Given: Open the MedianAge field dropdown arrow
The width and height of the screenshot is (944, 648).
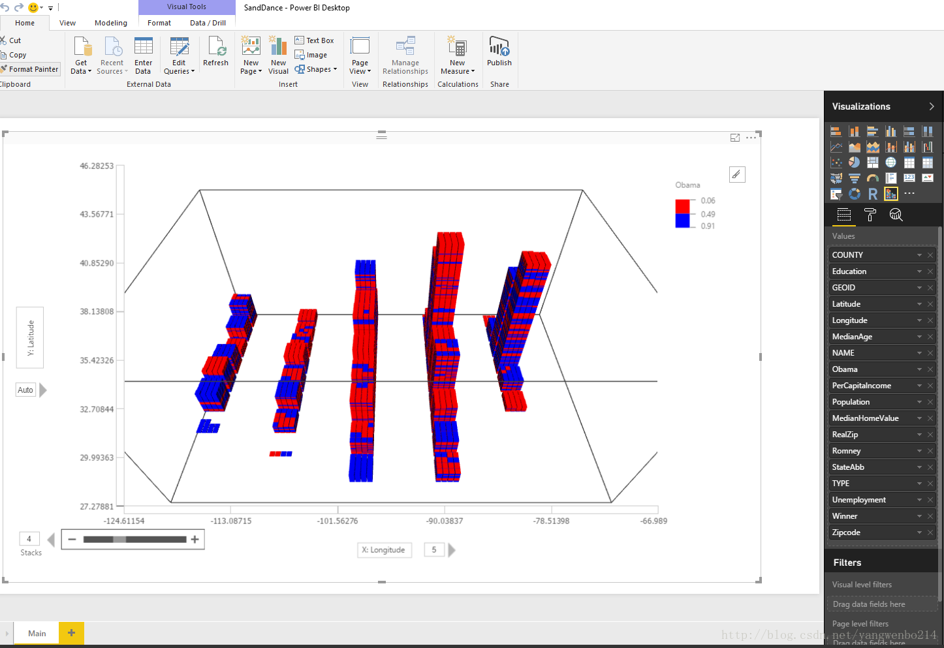Looking at the screenshot, I should (x=919, y=337).
